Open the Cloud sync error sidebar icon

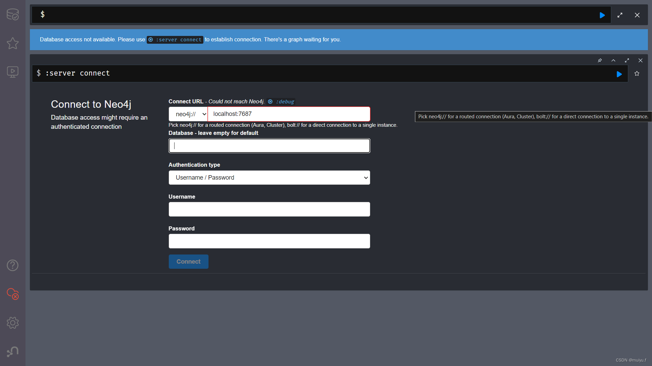[13, 294]
